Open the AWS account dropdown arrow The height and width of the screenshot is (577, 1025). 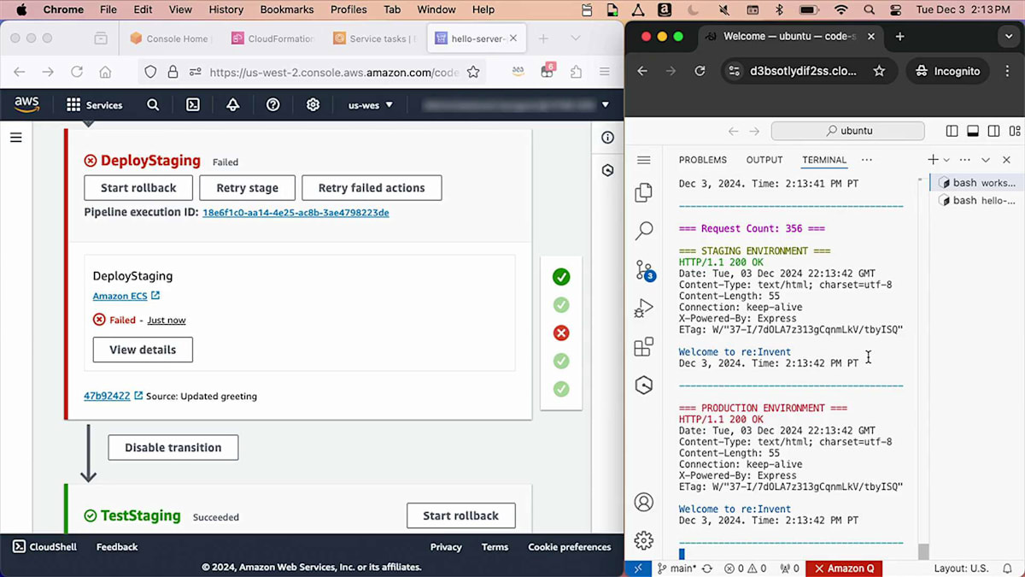pyautogui.click(x=606, y=105)
